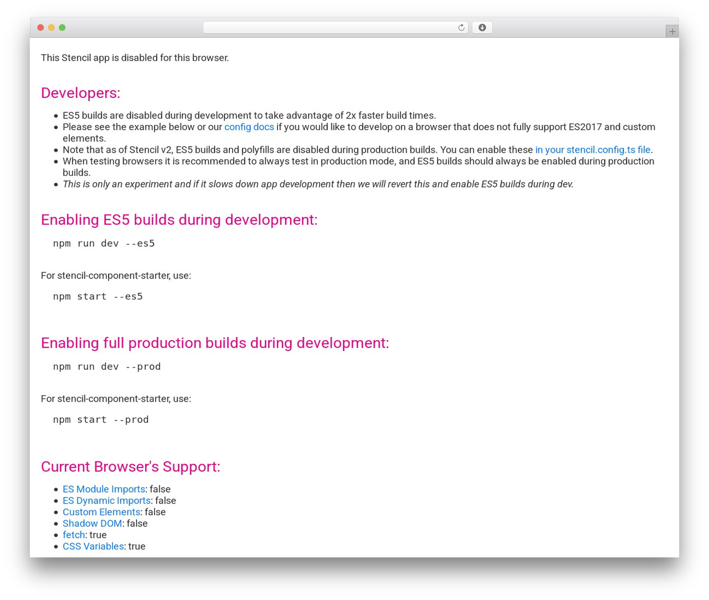The image size is (709, 600).
Task: Minimize the window with the yellow button
Action: point(51,28)
